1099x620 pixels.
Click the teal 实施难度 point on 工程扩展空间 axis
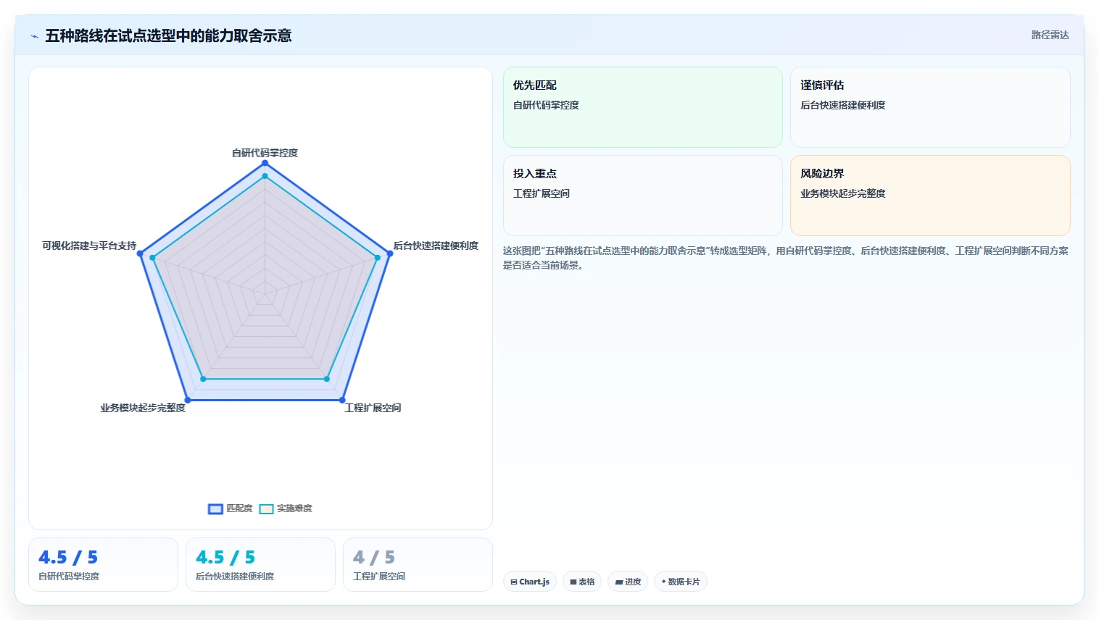coord(327,379)
